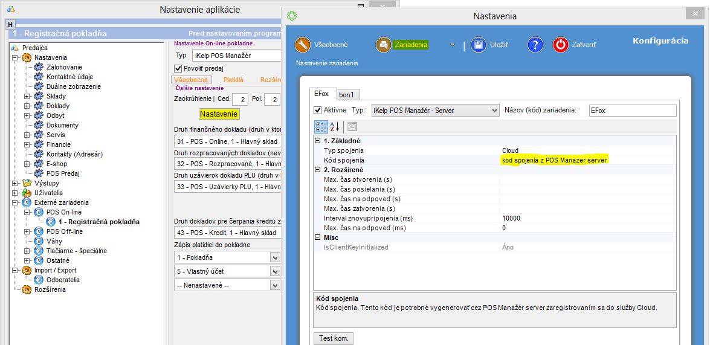The image size is (710, 345).
Task: Sort properties alphabetically with A-Z icon
Action: [x=335, y=126]
